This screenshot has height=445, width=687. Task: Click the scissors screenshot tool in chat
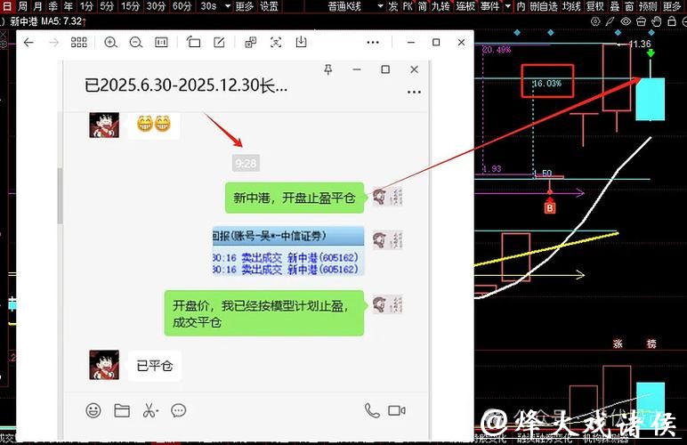point(150,411)
